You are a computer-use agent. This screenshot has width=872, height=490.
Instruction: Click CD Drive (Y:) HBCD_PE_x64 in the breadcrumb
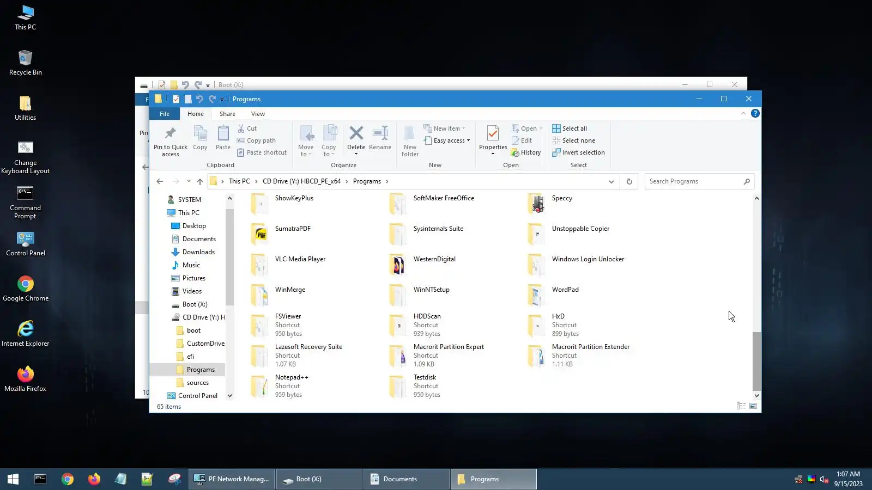click(x=301, y=181)
